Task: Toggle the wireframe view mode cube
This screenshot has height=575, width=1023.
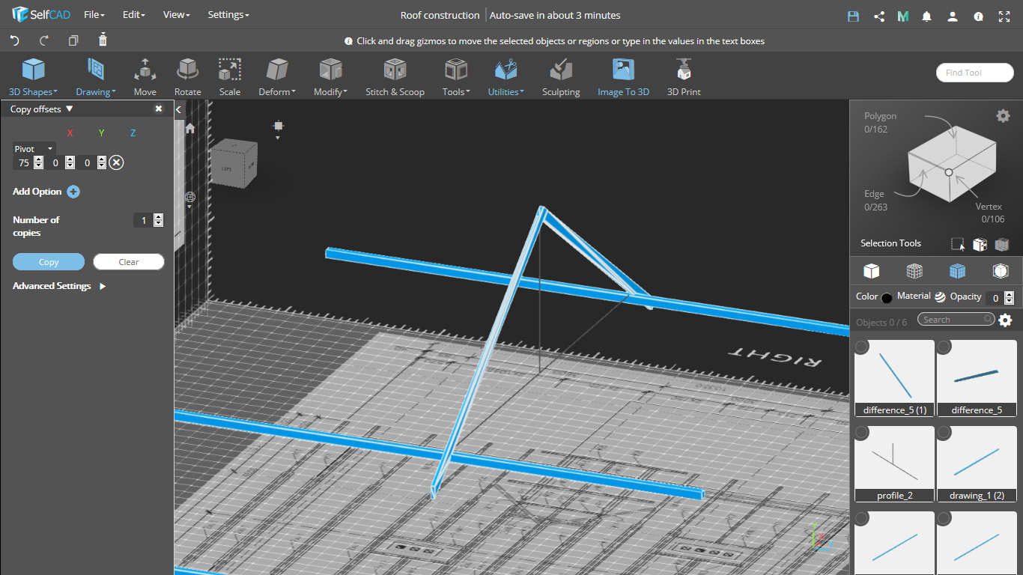Action: click(x=914, y=270)
